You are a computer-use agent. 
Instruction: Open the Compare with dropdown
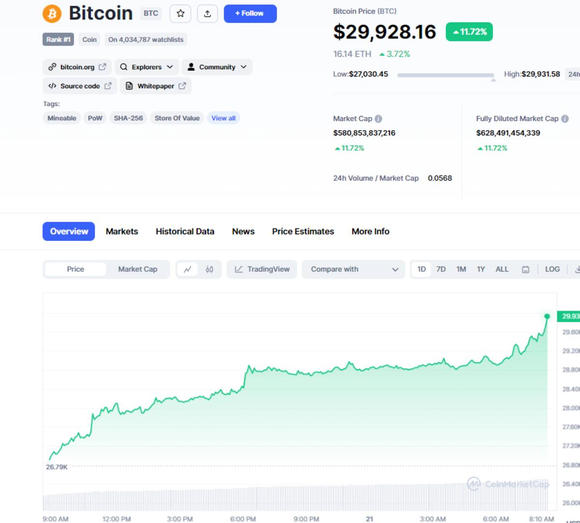(x=353, y=269)
